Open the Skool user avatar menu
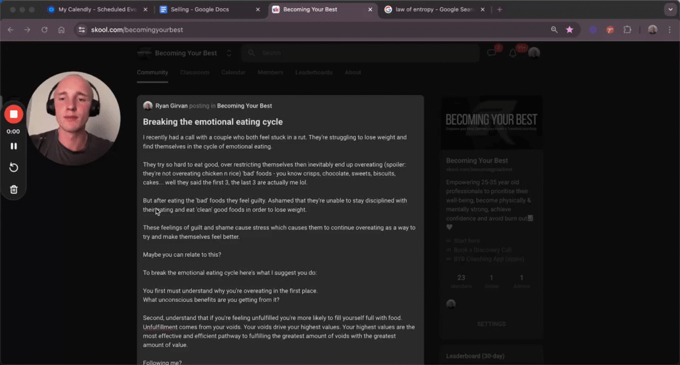 click(534, 53)
